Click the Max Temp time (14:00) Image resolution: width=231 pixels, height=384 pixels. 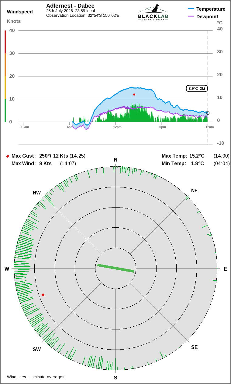(x=222, y=156)
